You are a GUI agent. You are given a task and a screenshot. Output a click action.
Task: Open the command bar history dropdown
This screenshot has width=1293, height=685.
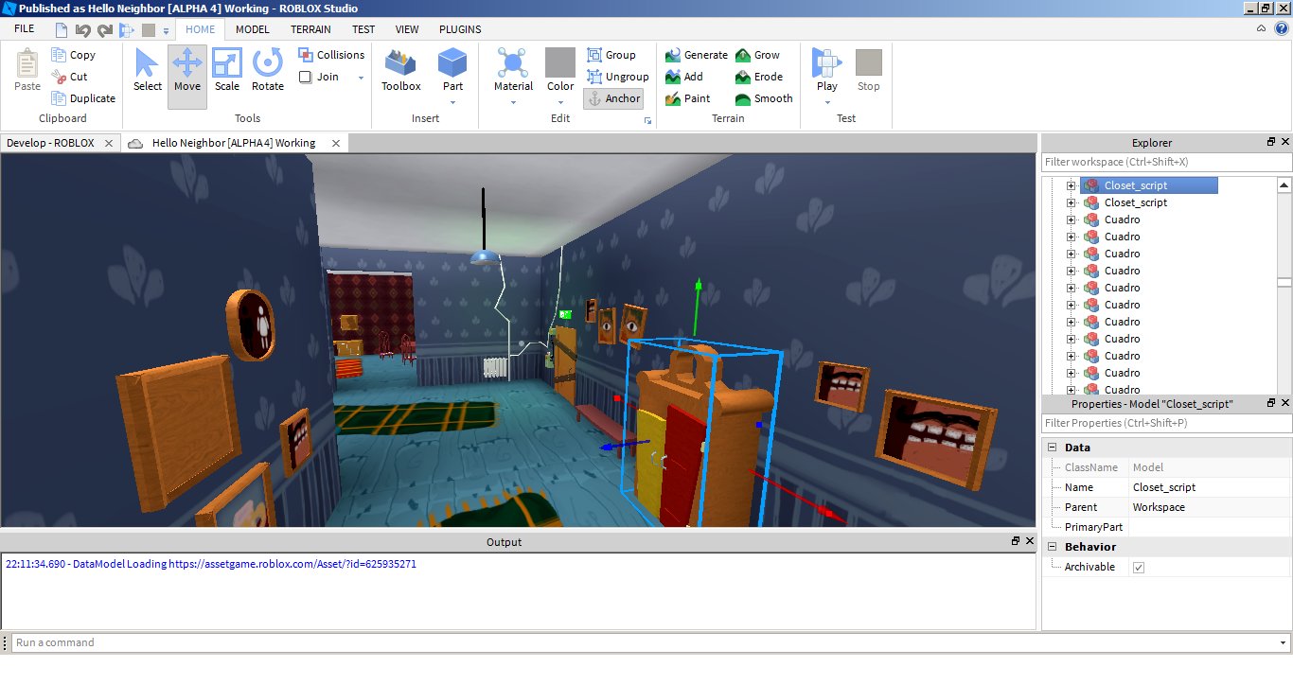click(1283, 643)
